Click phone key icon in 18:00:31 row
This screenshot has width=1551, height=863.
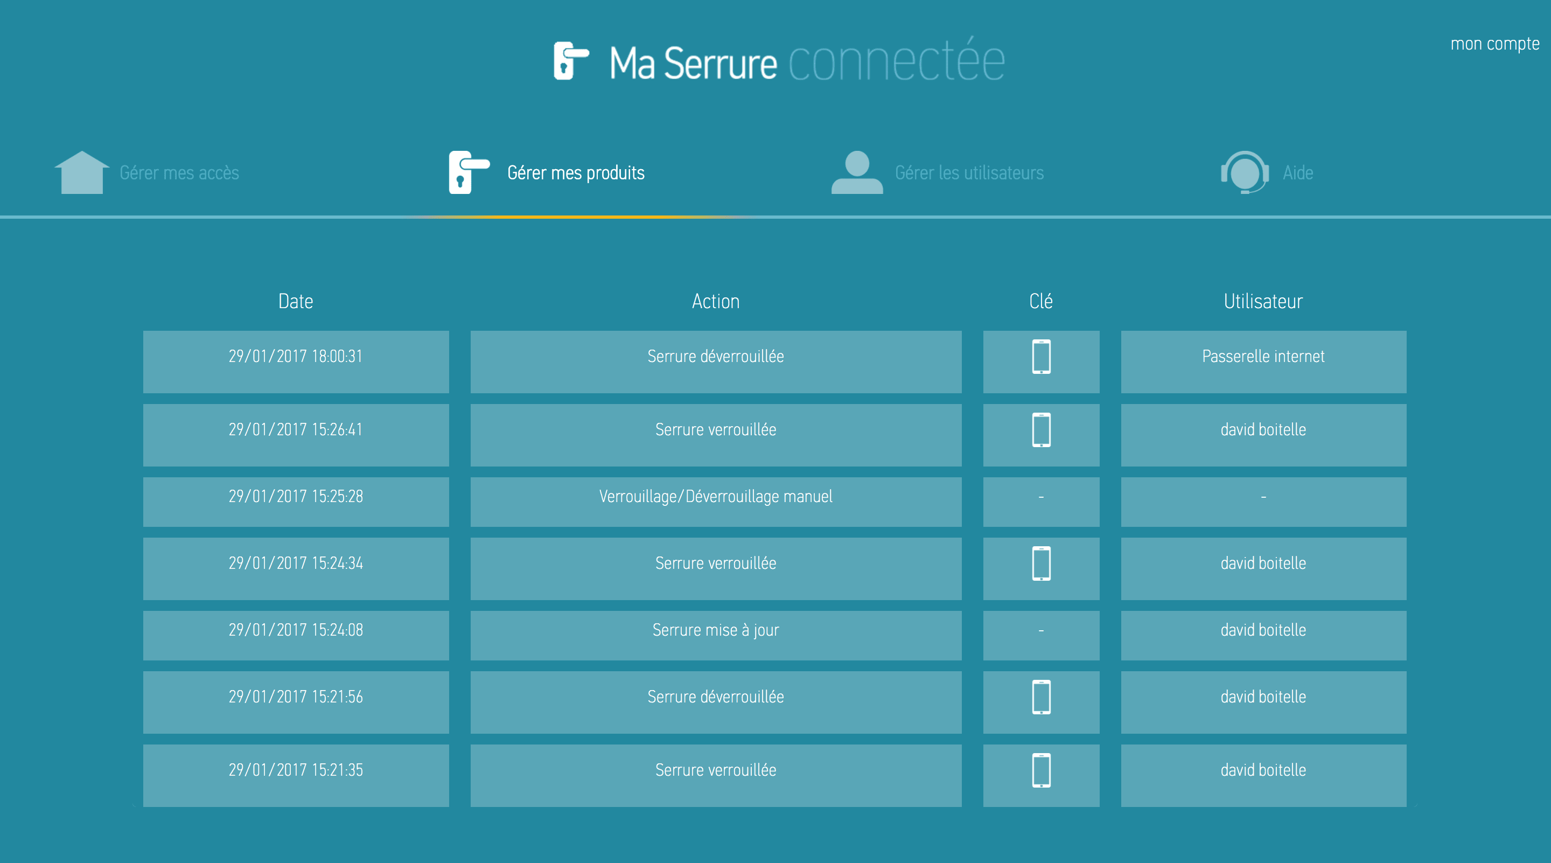pos(1041,357)
